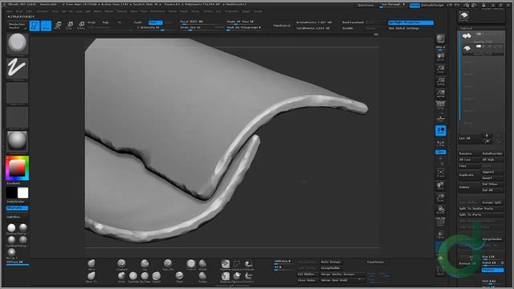Toggle Rgb mode
The height and width of the screenshot is (289, 514).
[x=105, y=22]
